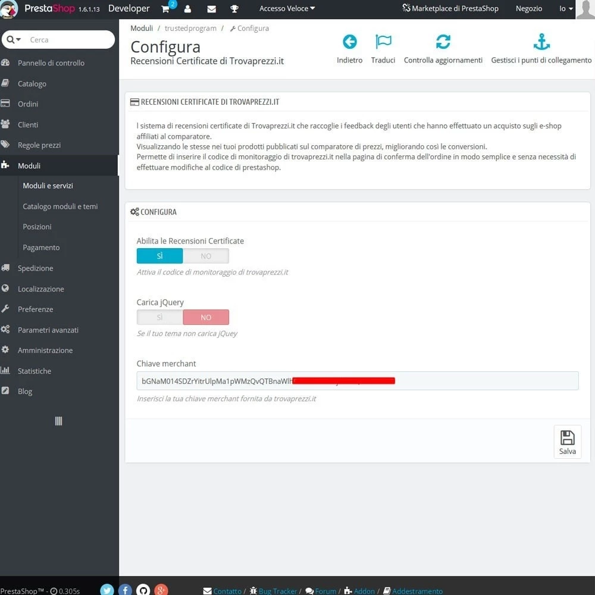Click the Forum footer link
595x595 pixels.
coord(321,591)
